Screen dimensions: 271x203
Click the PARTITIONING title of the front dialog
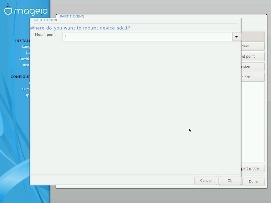(46, 20)
